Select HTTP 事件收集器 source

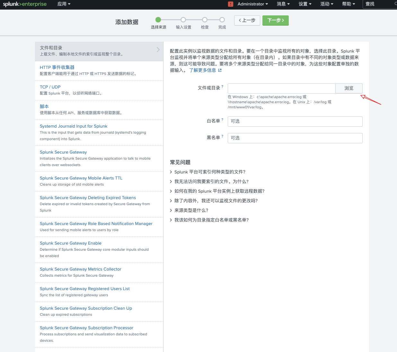[x=99, y=71]
